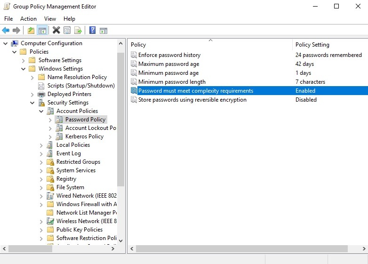Expand the Software Settings folder
The image size is (368, 264).
[x=24, y=60]
